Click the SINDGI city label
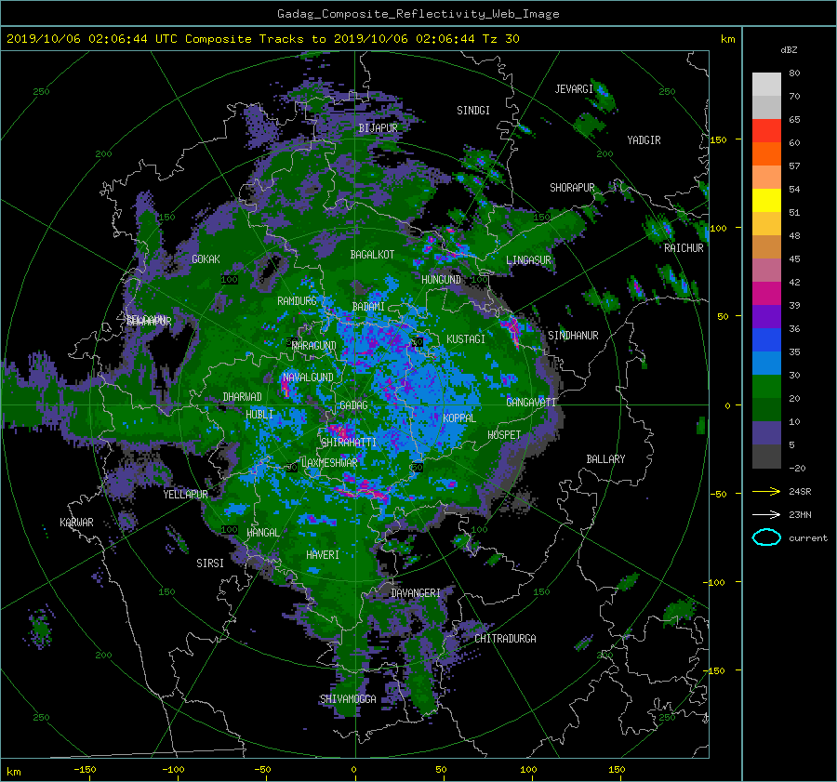 [473, 111]
